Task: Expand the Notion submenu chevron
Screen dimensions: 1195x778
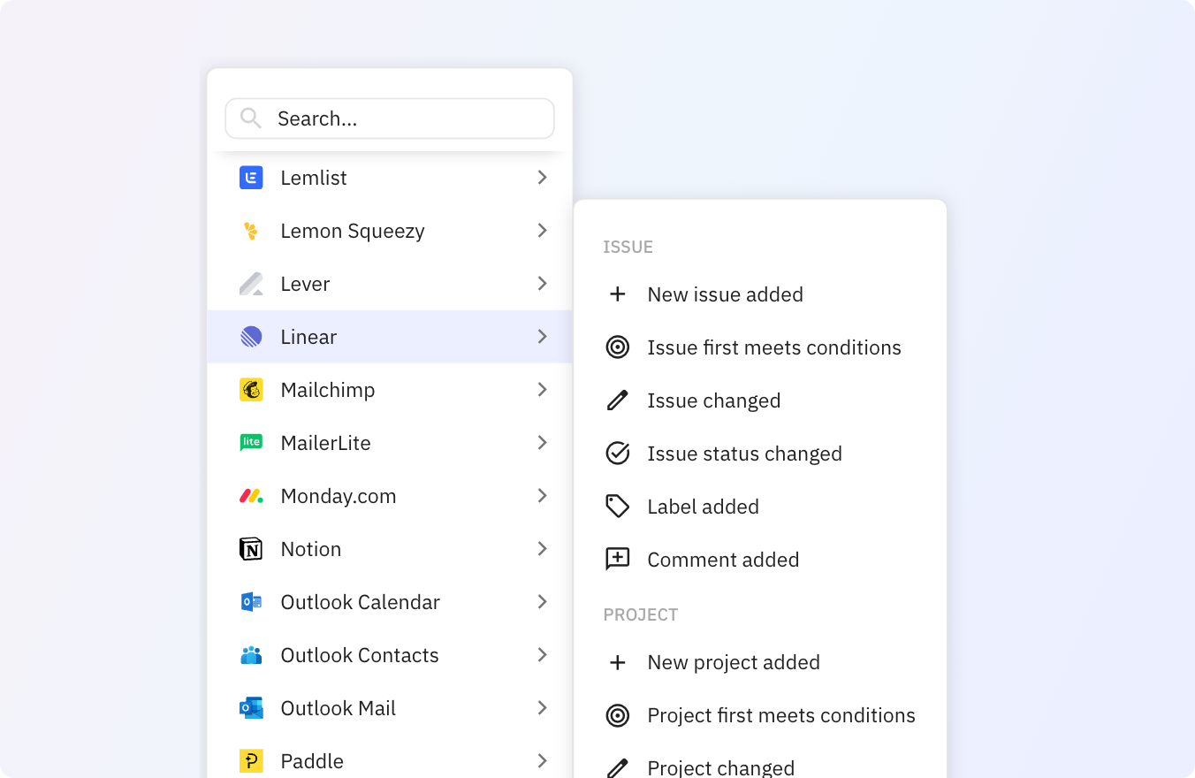Action: click(542, 549)
